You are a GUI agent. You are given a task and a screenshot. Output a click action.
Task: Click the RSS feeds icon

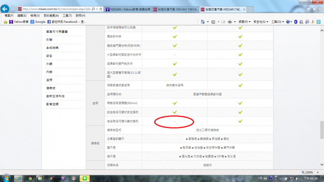click(213, 22)
